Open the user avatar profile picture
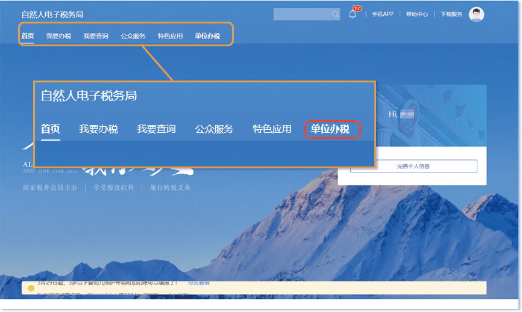The image size is (522, 312). tap(476, 14)
